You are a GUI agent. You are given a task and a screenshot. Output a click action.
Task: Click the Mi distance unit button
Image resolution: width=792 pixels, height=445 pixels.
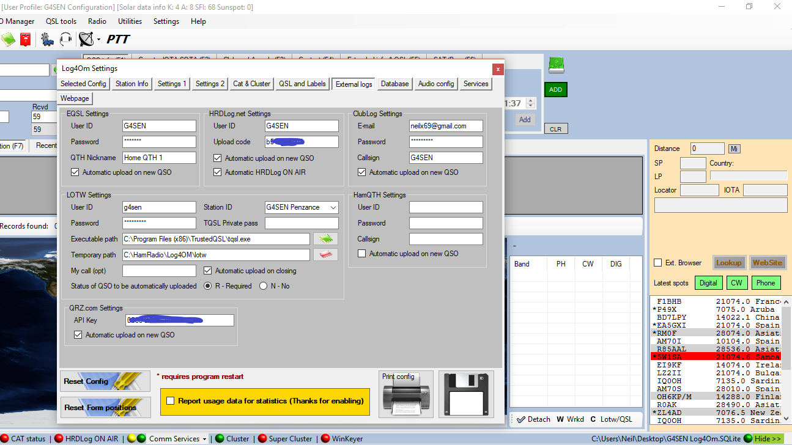(735, 149)
